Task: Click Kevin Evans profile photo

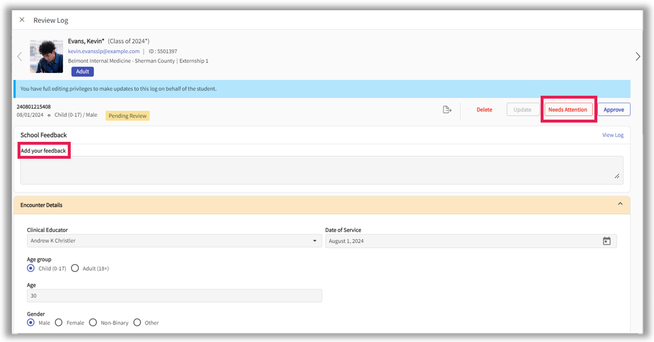Action: [46, 56]
